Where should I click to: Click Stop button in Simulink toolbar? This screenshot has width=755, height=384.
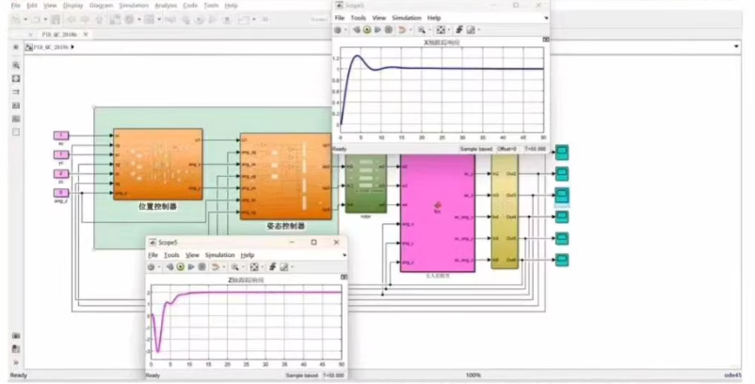click(x=227, y=20)
